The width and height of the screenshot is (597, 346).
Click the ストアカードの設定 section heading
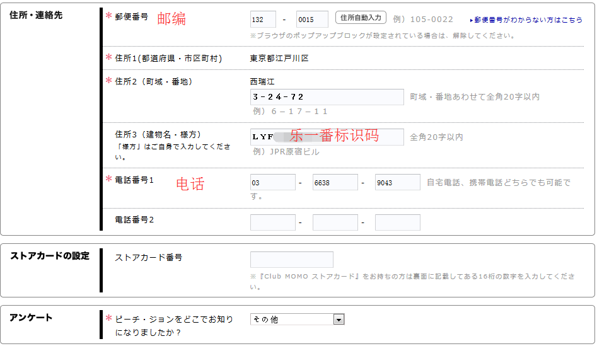50,256
